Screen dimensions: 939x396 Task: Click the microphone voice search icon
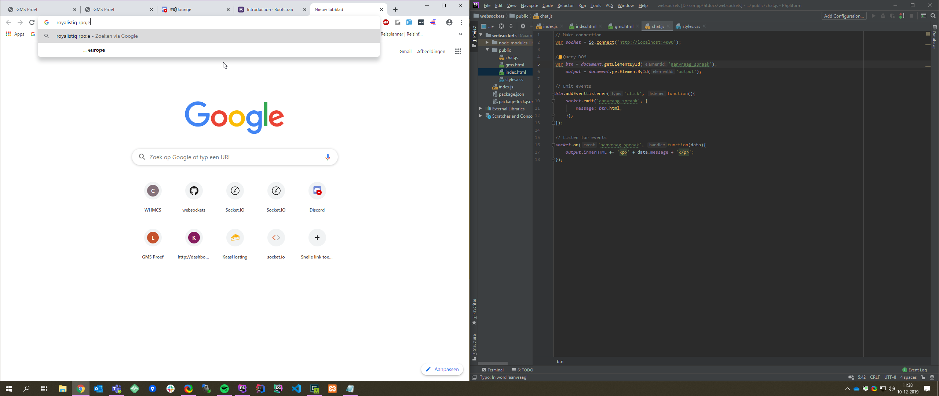point(328,157)
